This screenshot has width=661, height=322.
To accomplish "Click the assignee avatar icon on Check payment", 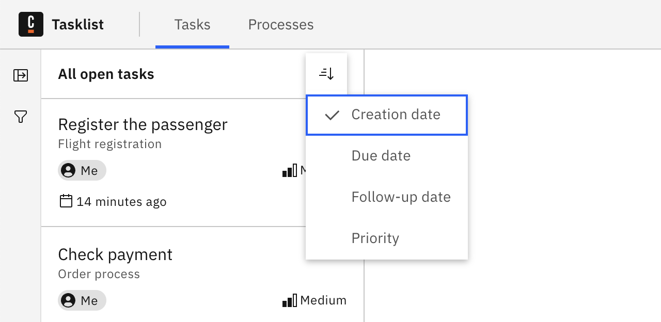I will tap(68, 300).
